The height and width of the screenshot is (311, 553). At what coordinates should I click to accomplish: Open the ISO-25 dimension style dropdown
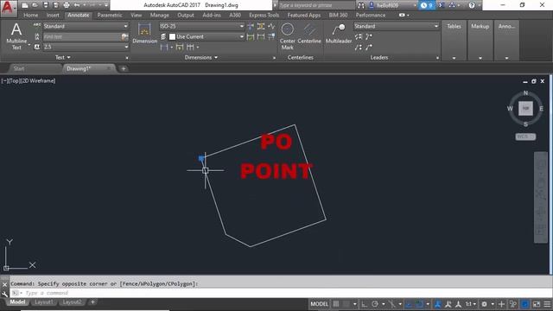coord(201,26)
